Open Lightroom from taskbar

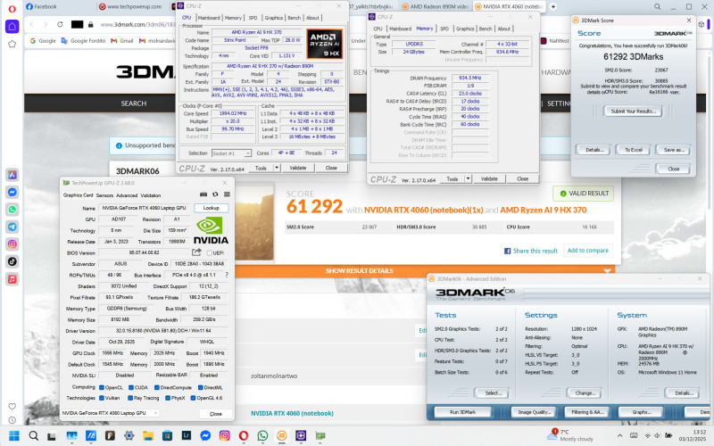tap(187, 435)
